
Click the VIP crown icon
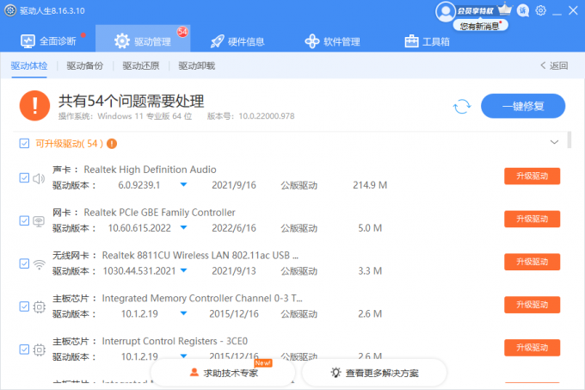[x=505, y=9]
